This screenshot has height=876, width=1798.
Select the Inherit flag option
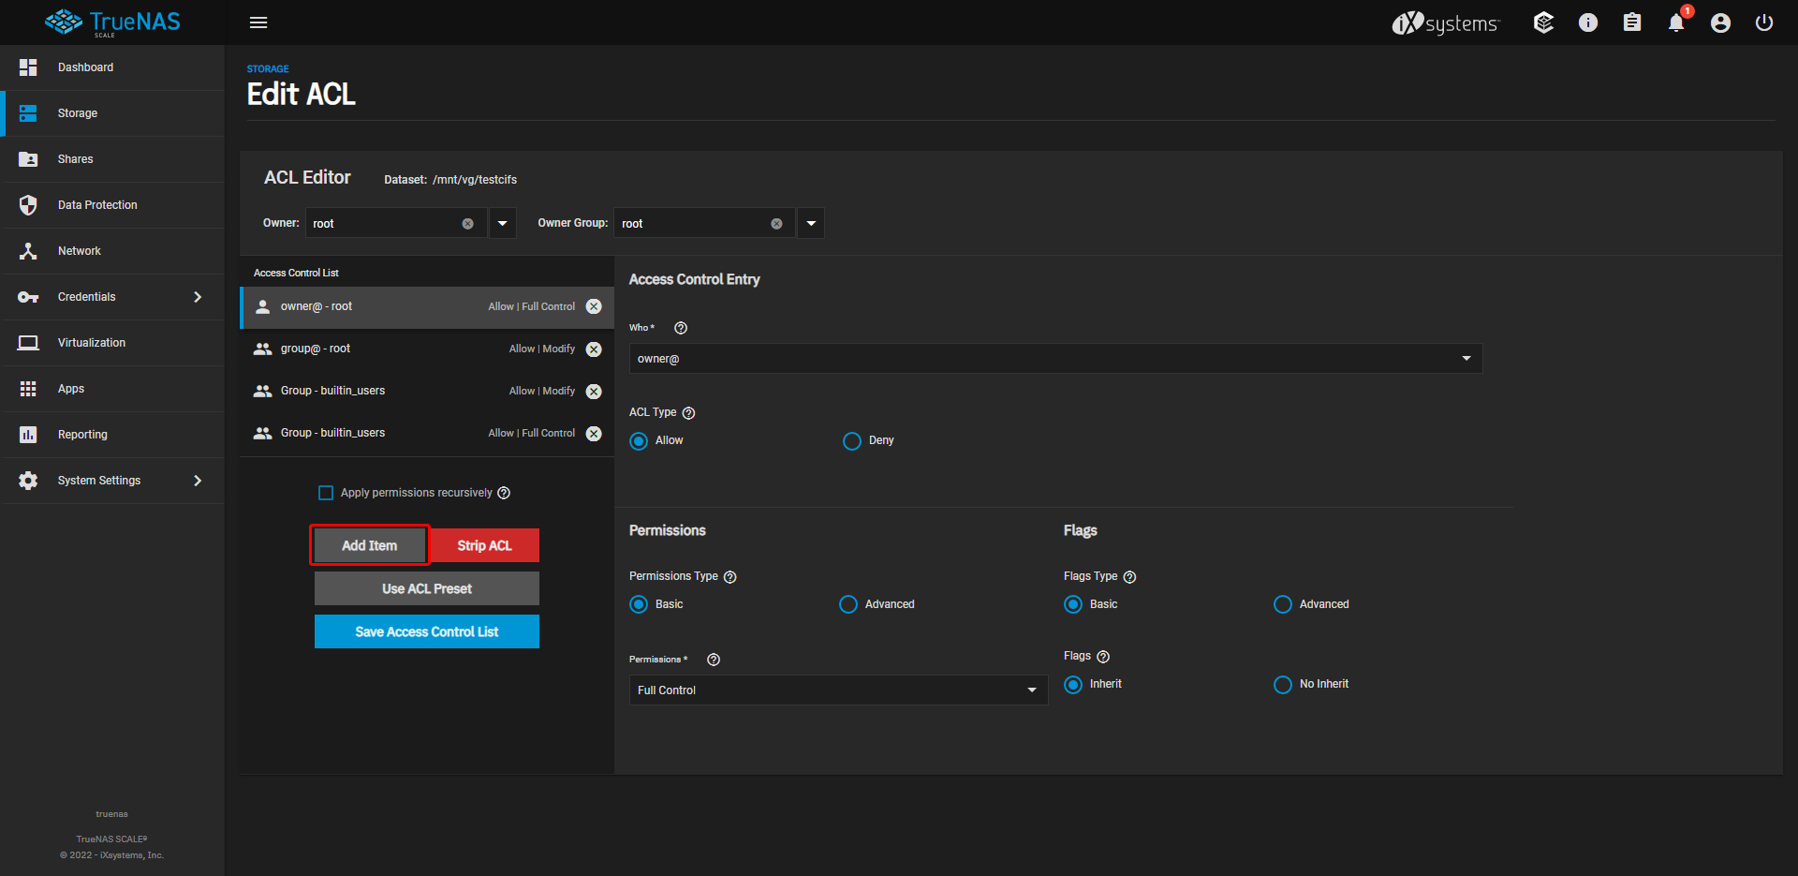[1073, 685]
